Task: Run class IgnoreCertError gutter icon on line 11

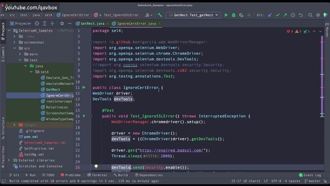Action: click(84, 87)
